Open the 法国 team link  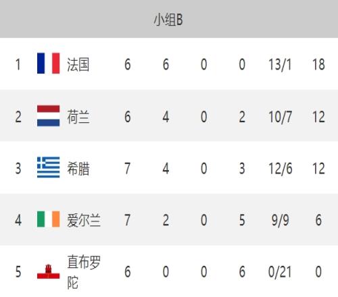click(78, 64)
